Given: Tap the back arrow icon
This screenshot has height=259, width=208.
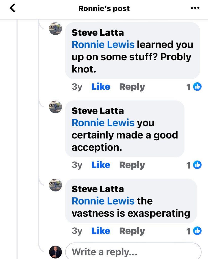Looking at the screenshot, I should pyautogui.click(x=12, y=8).
